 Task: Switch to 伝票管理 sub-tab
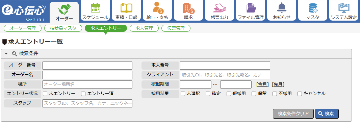tap(176, 28)
